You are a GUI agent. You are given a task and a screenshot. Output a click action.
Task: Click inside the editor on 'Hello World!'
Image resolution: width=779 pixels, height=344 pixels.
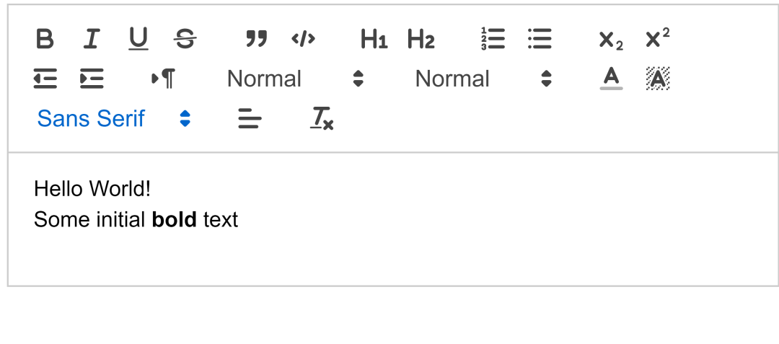(x=92, y=189)
